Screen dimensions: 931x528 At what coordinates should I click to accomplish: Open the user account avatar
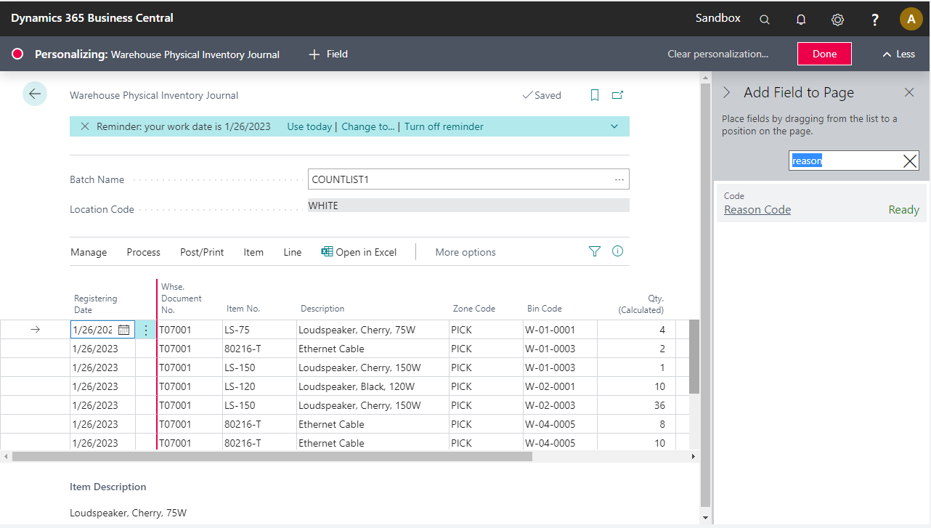pyautogui.click(x=911, y=19)
